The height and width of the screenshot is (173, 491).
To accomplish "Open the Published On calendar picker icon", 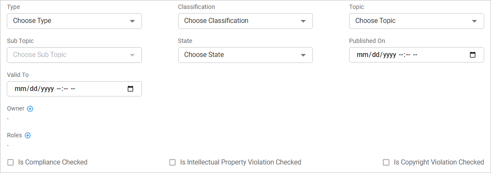I will pos(472,55).
